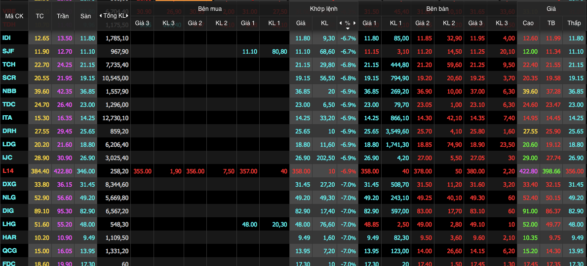Click the right arrow beside % header

(354, 23)
